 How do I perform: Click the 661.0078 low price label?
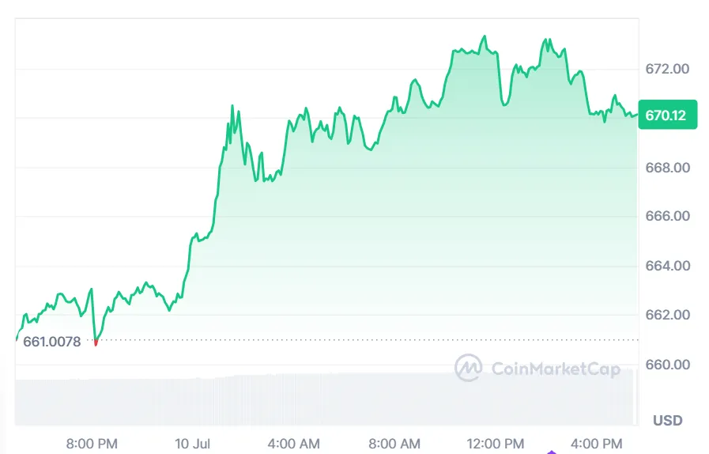[x=52, y=341]
